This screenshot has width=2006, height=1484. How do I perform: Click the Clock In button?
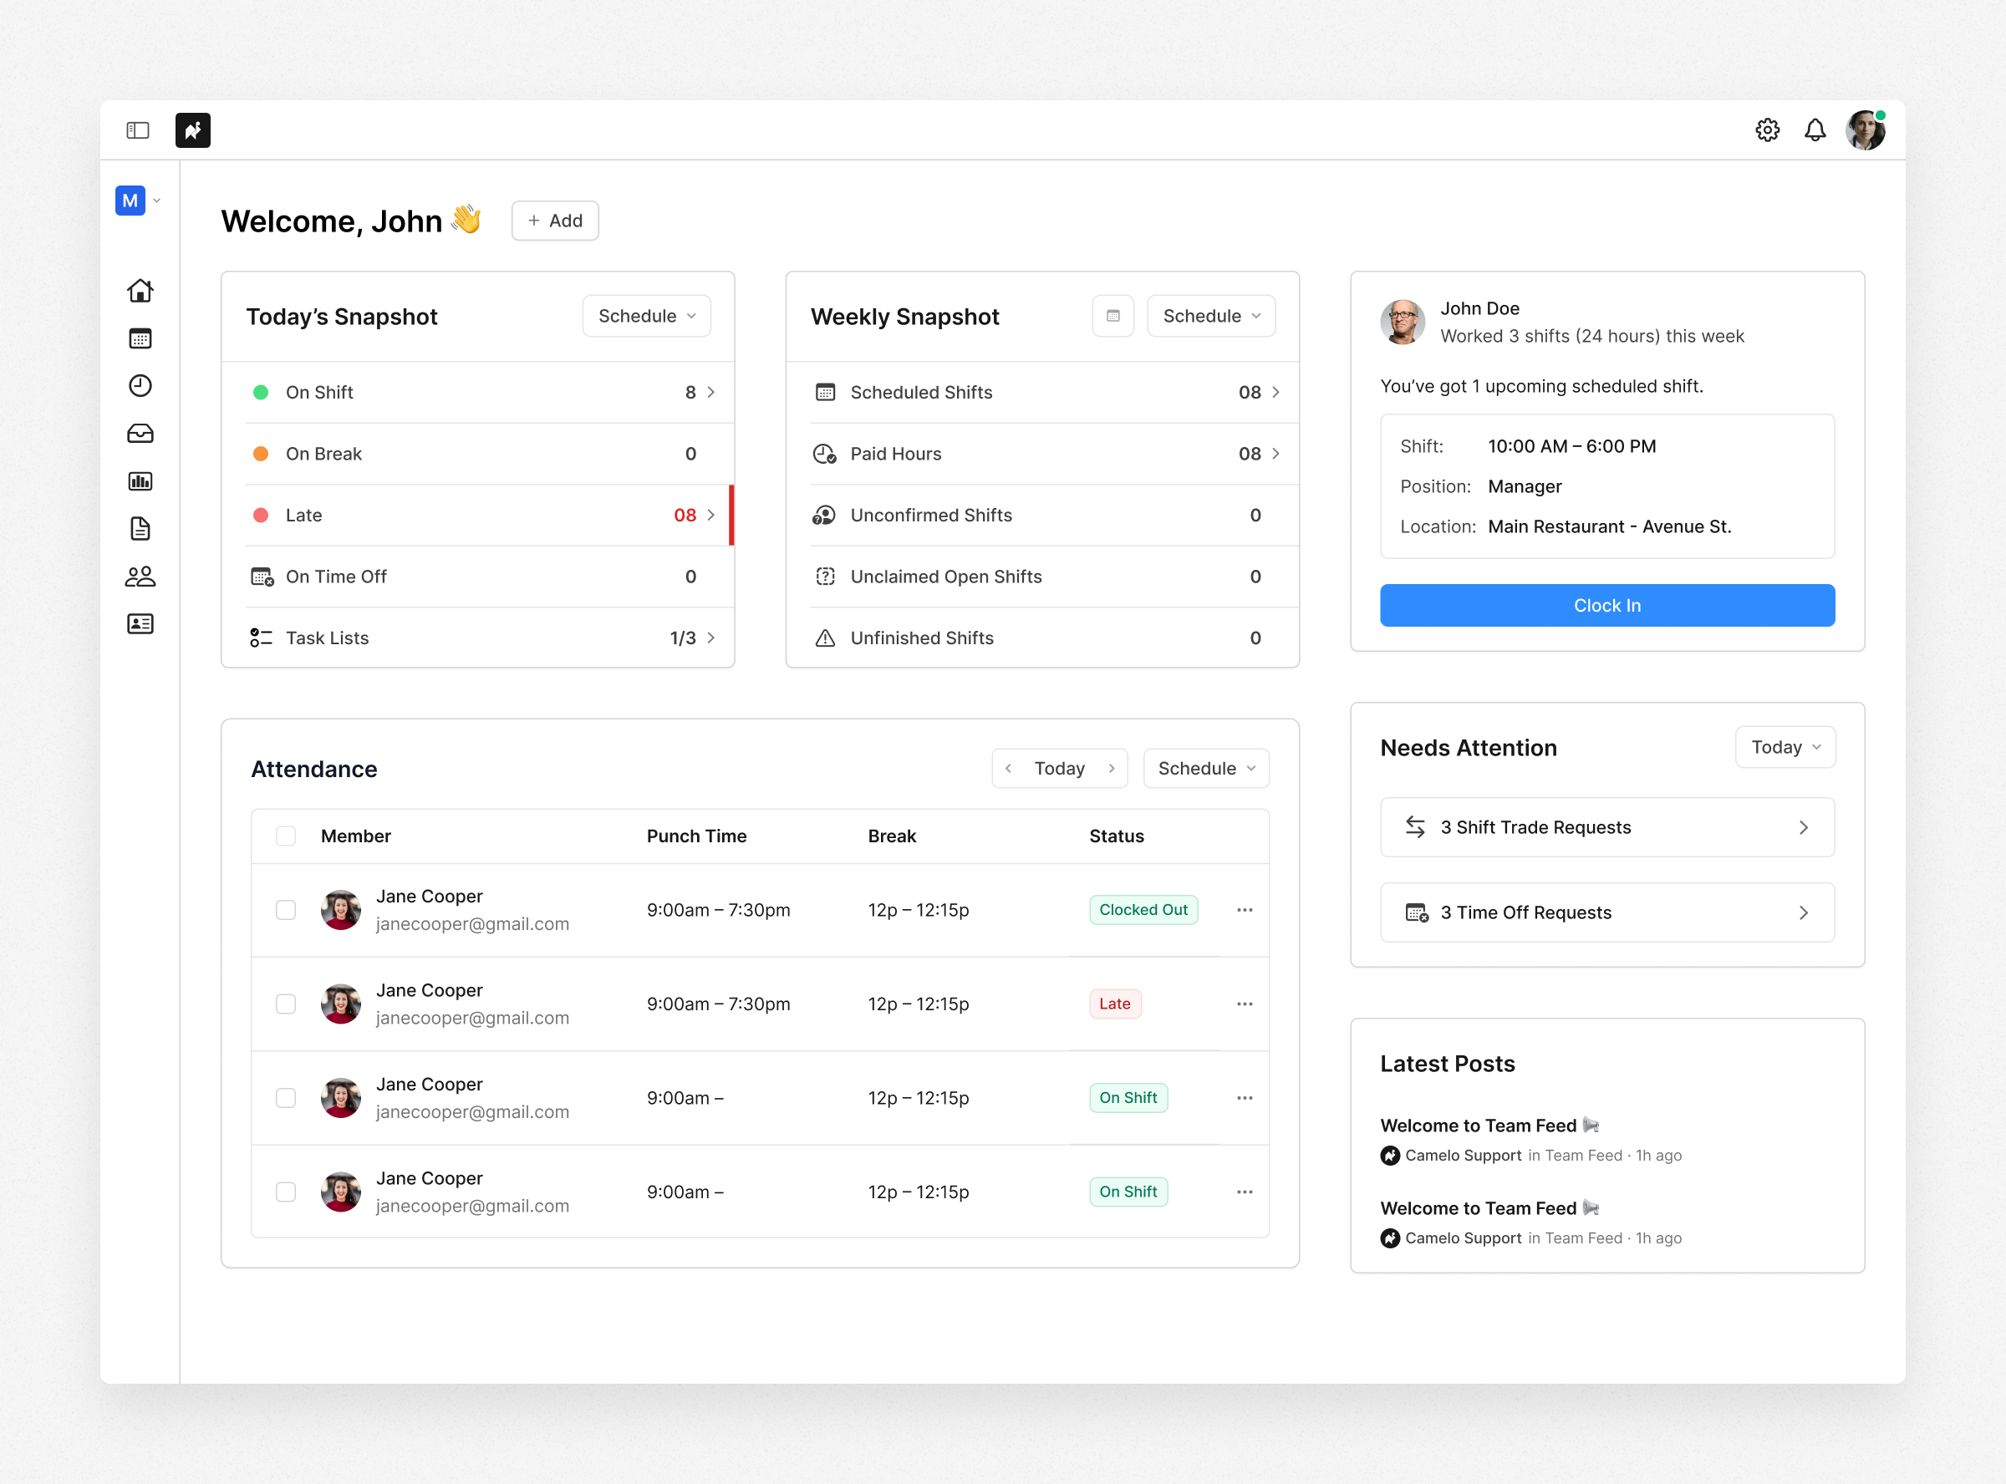[x=1607, y=606]
